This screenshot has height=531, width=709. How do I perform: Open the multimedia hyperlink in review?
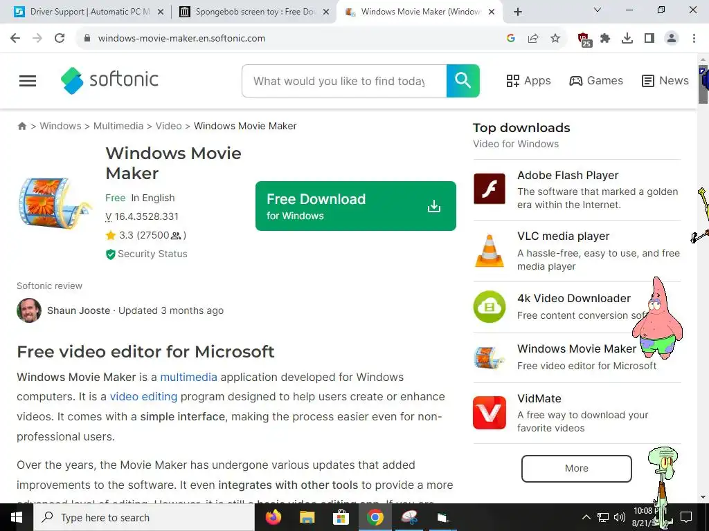tap(188, 377)
